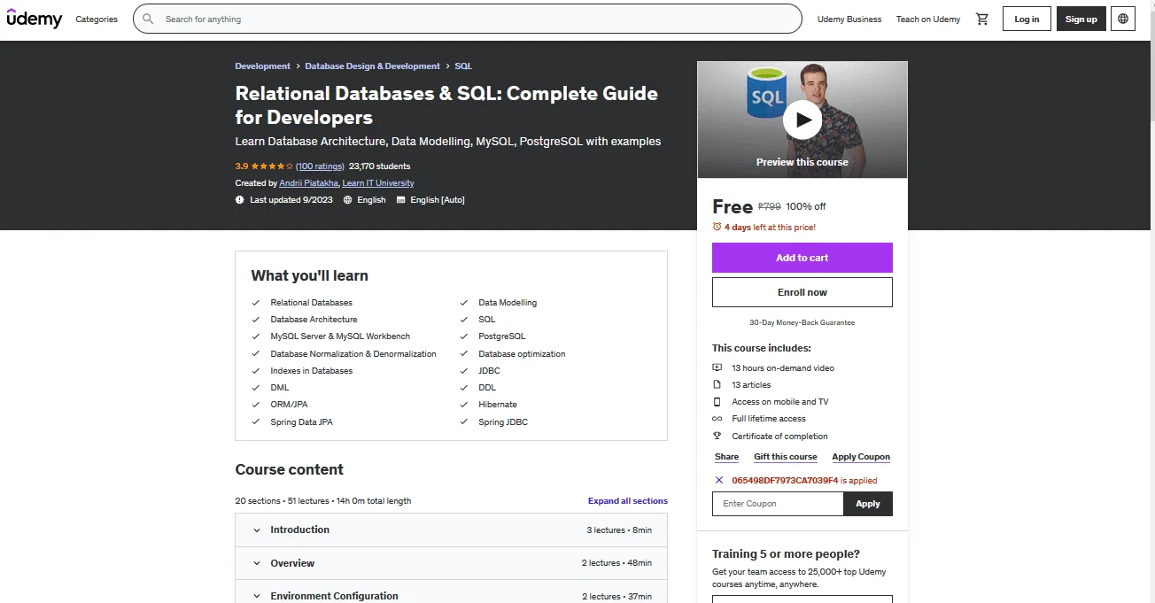Click the Log in button
The image size is (1155, 603).
1027,19
